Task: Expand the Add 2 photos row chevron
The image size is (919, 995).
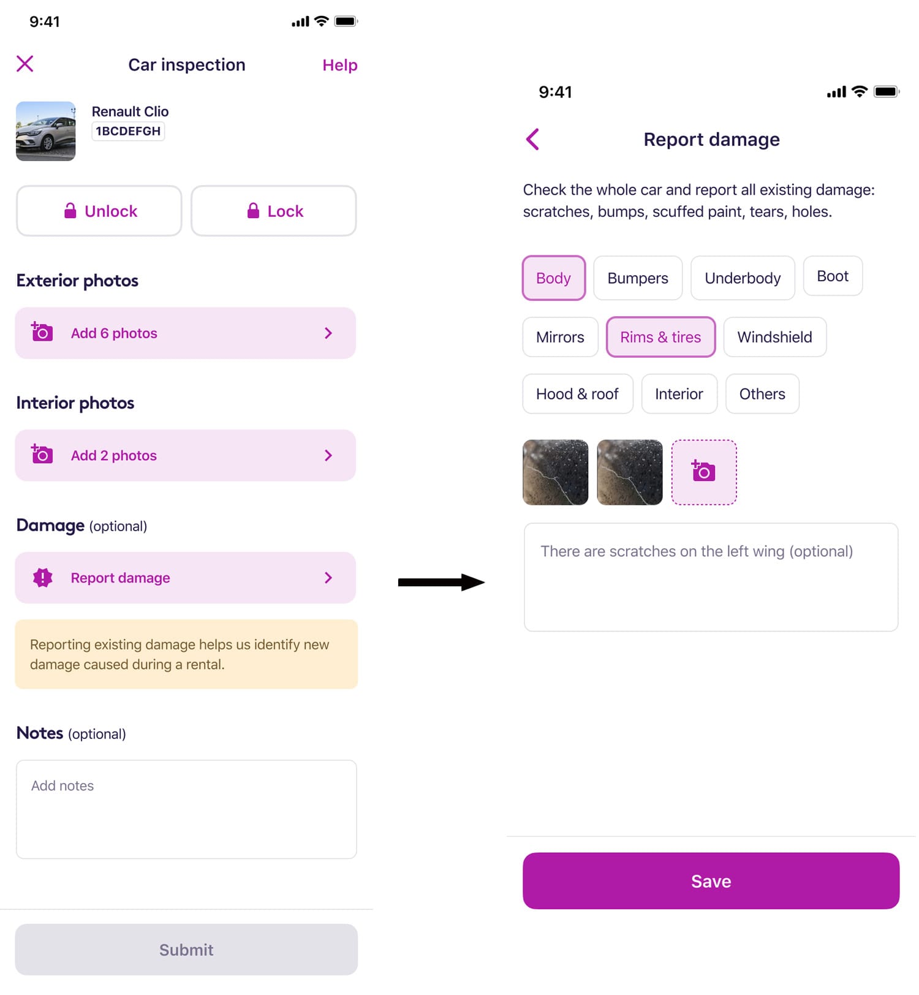Action: tap(328, 455)
